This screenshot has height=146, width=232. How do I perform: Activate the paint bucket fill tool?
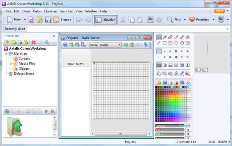pyautogui.click(x=188, y=37)
